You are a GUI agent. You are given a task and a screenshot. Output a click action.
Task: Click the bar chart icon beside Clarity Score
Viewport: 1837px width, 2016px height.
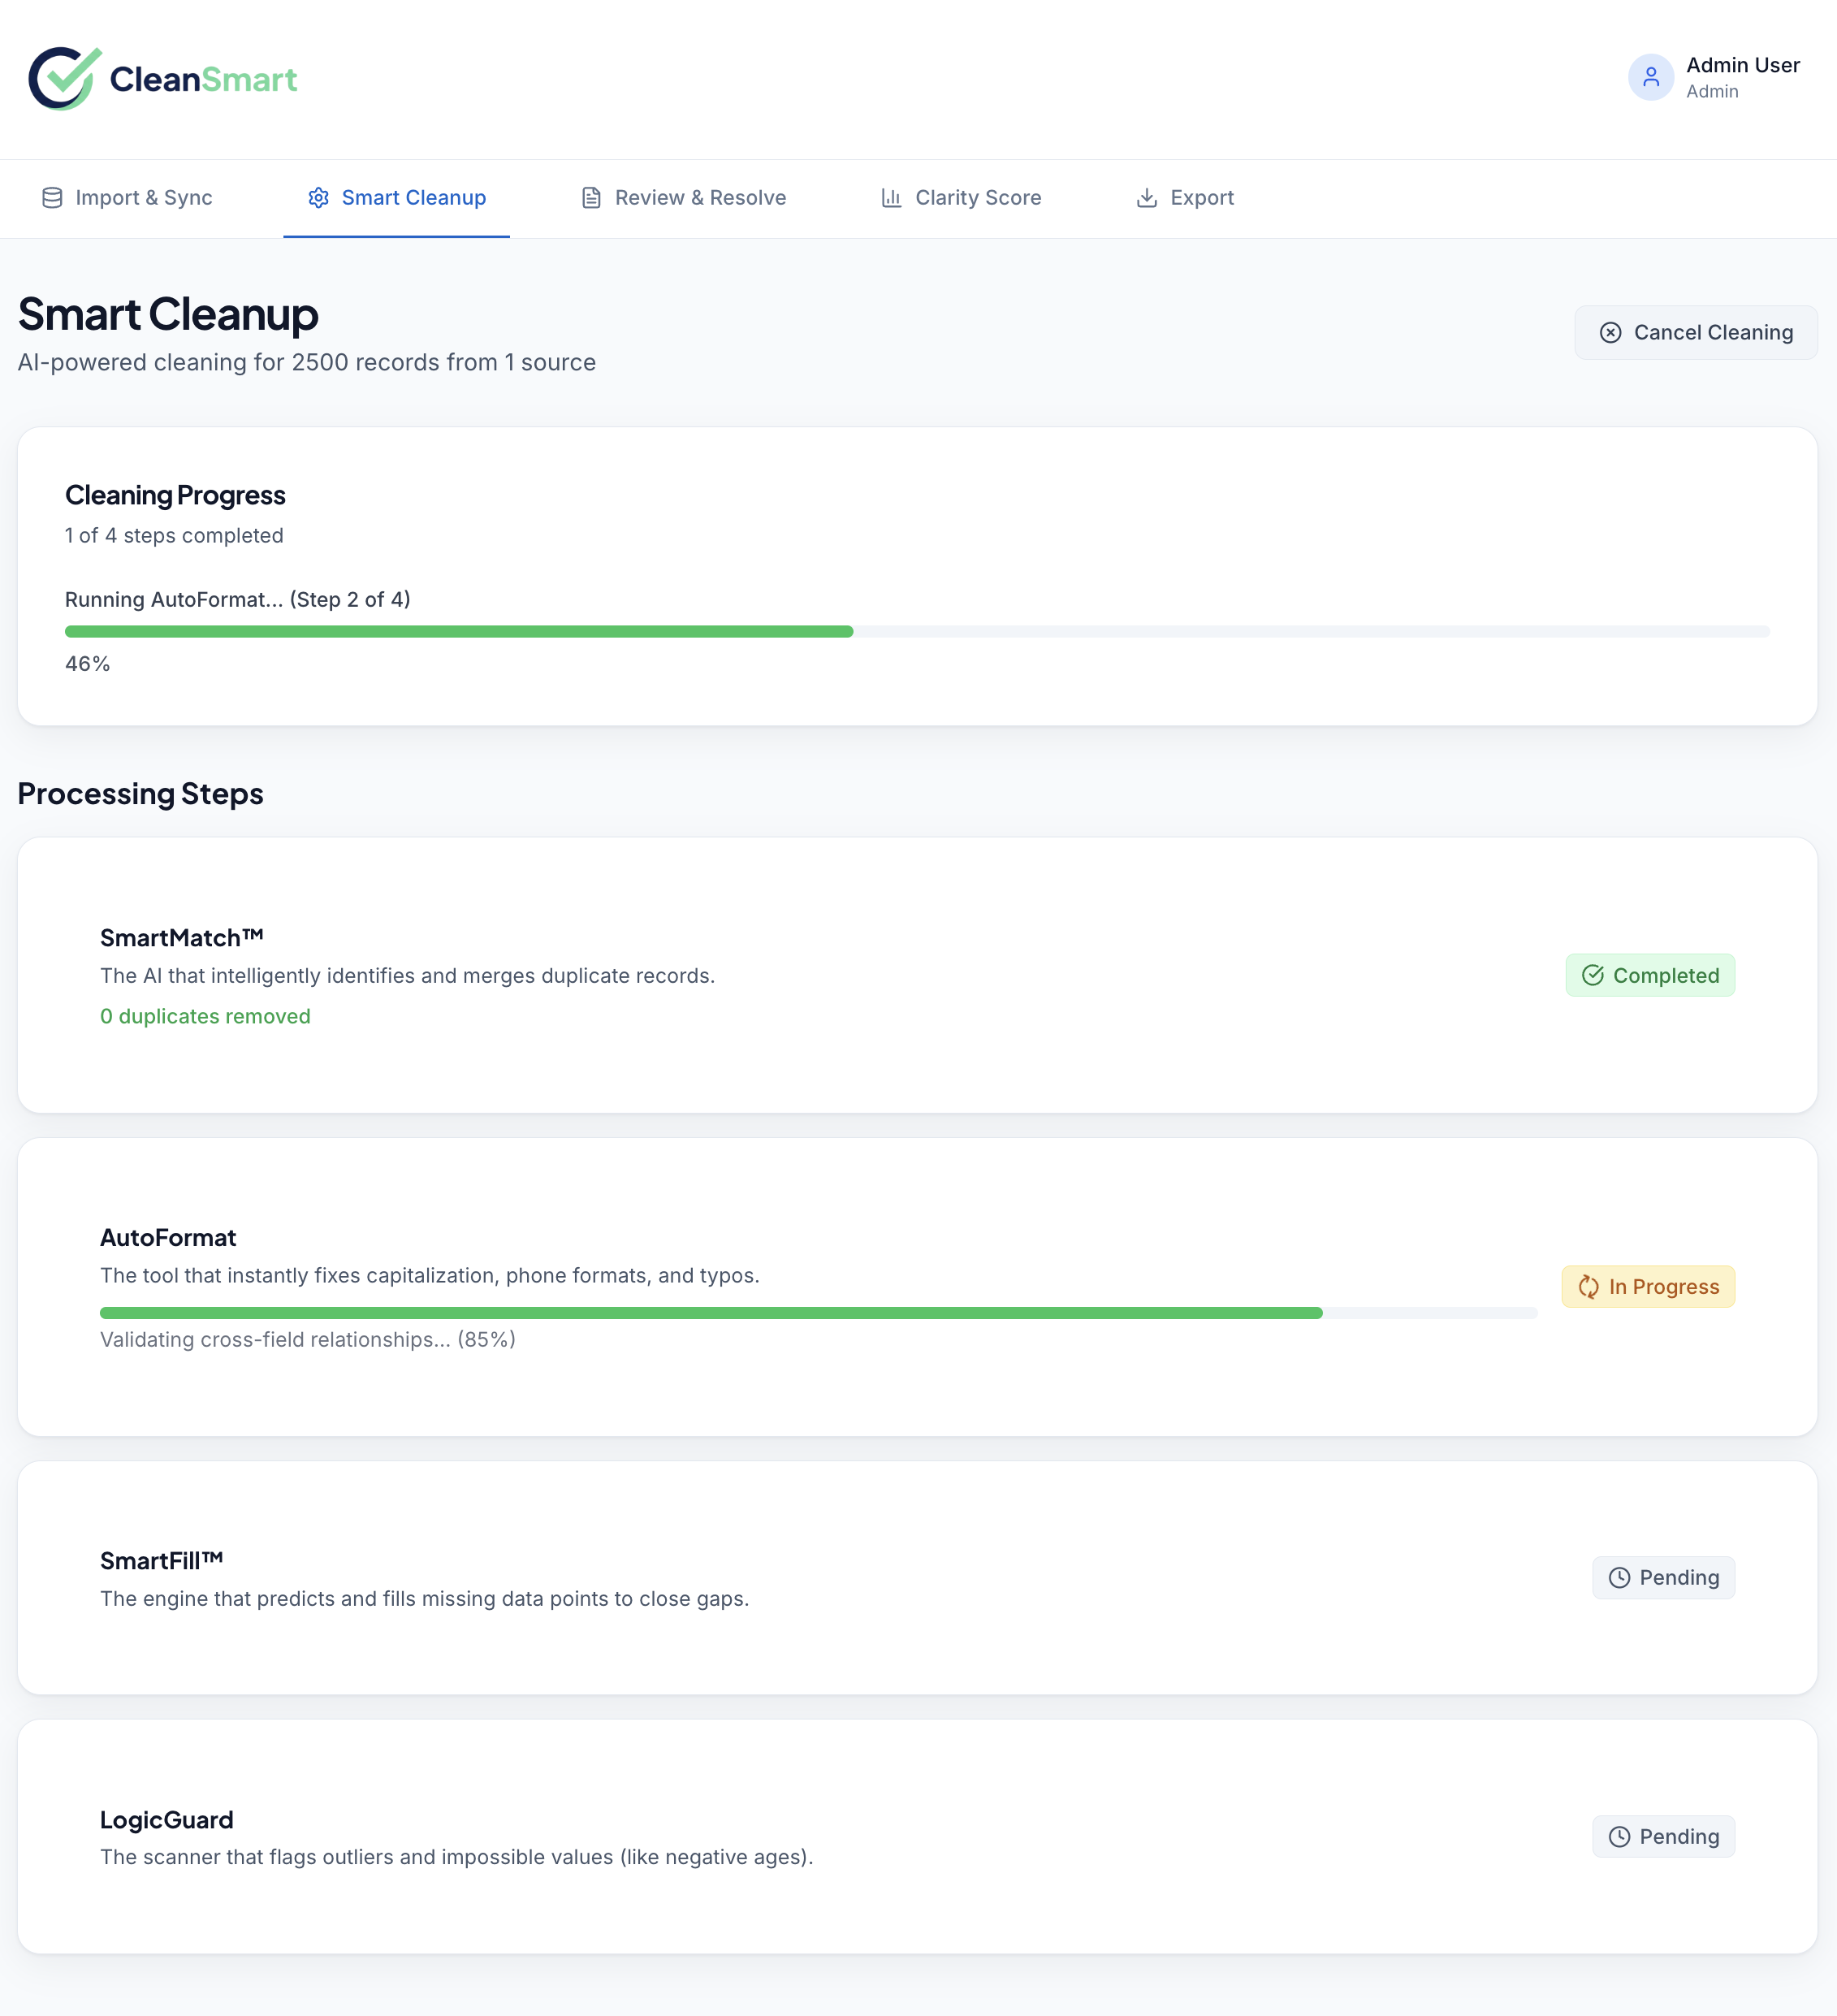(x=891, y=198)
